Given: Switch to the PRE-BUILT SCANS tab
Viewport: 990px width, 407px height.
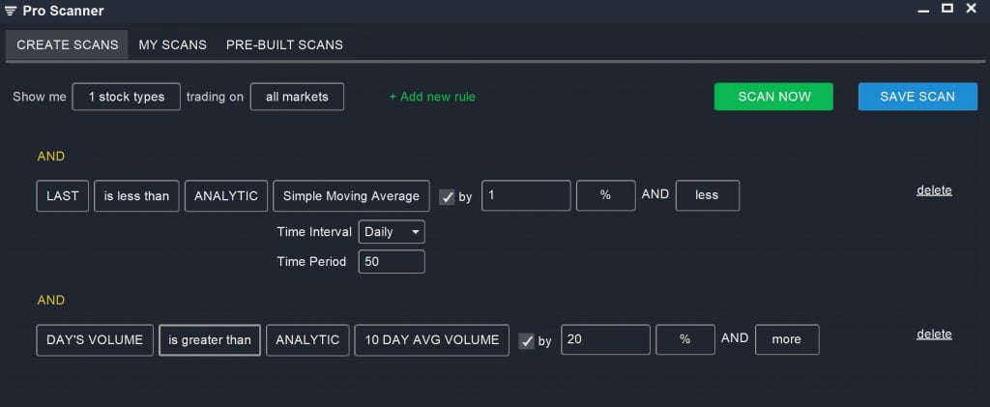Looking at the screenshot, I should tap(284, 44).
